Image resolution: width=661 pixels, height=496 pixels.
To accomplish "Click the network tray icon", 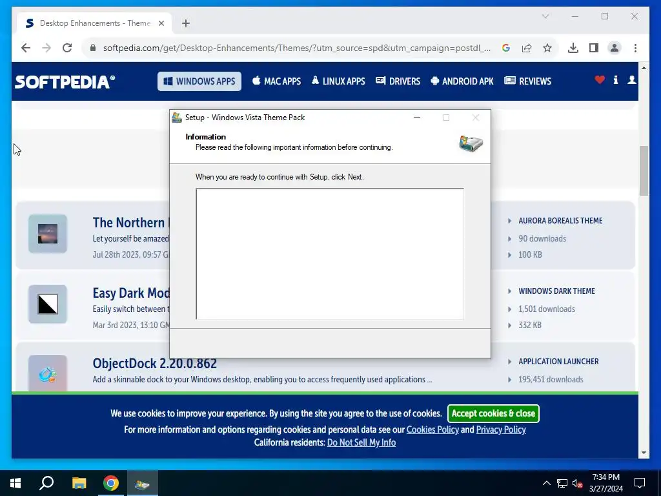I will [562, 483].
